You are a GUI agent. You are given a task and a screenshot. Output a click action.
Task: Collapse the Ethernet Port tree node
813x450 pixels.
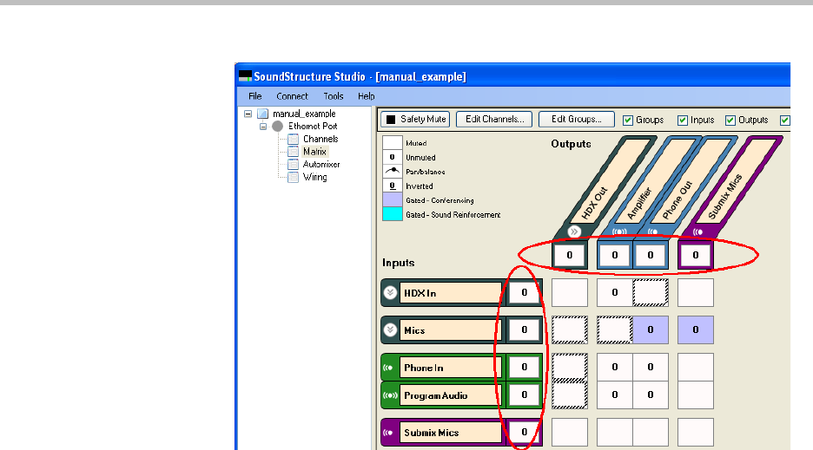pos(263,126)
